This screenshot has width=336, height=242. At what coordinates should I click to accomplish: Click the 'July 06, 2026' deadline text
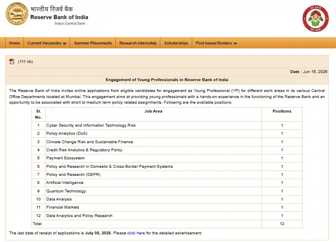pos(98,233)
